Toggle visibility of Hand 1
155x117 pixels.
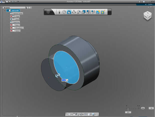point(11,31)
